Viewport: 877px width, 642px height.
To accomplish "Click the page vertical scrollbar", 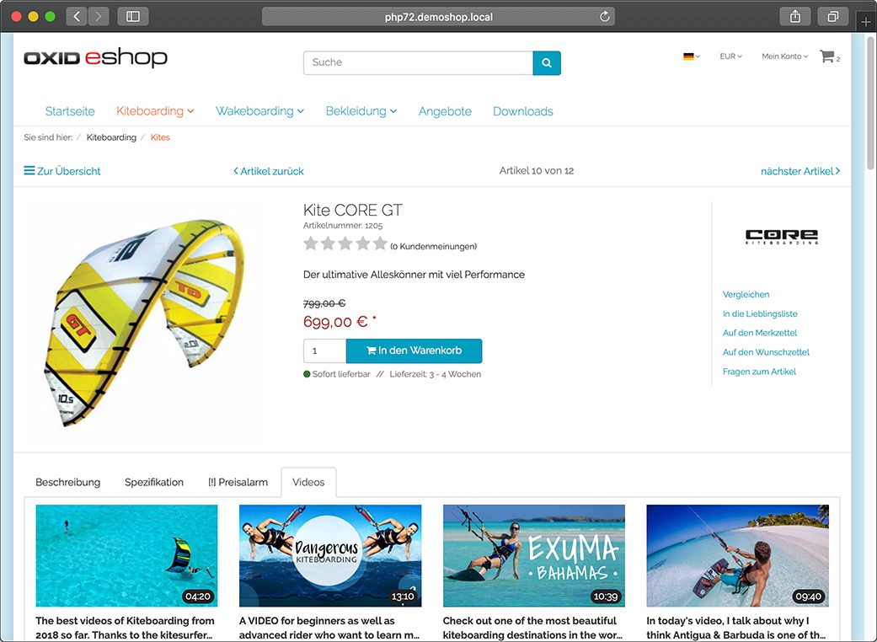I will (x=870, y=102).
